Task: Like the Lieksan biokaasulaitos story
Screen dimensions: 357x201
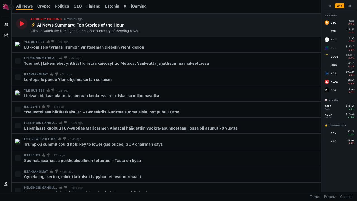Action: tap(48, 90)
